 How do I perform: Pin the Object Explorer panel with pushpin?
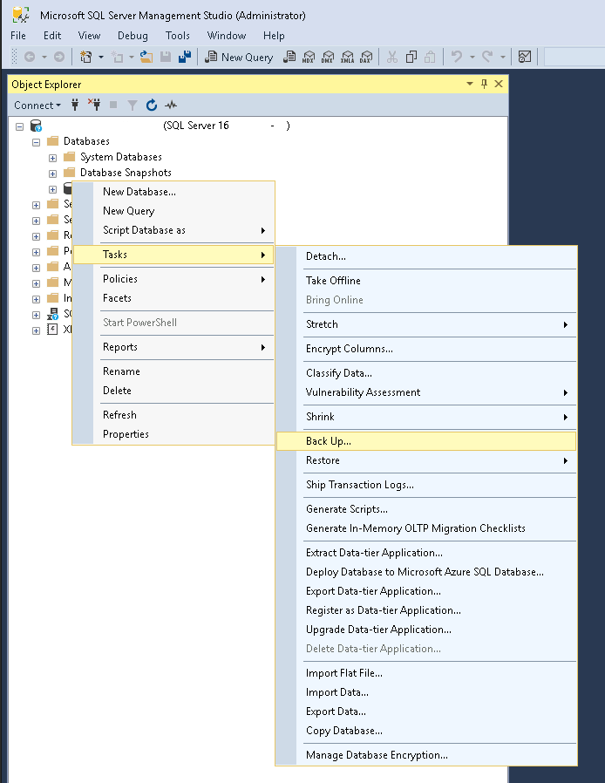click(484, 84)
